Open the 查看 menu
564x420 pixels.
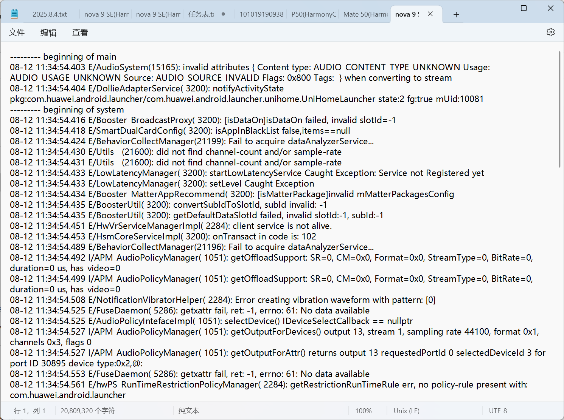pos(79,32)
